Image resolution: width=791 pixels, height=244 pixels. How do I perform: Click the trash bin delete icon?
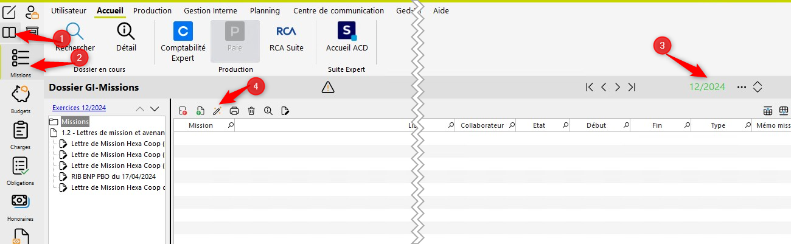[251, 111]
